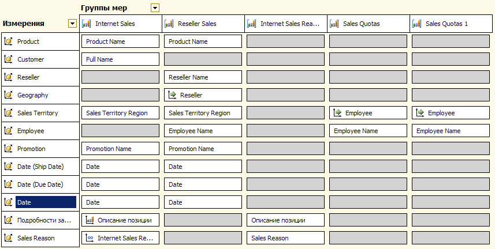Click the Geography dimension icon
495x249 pixels.
(x=9, y=95)
